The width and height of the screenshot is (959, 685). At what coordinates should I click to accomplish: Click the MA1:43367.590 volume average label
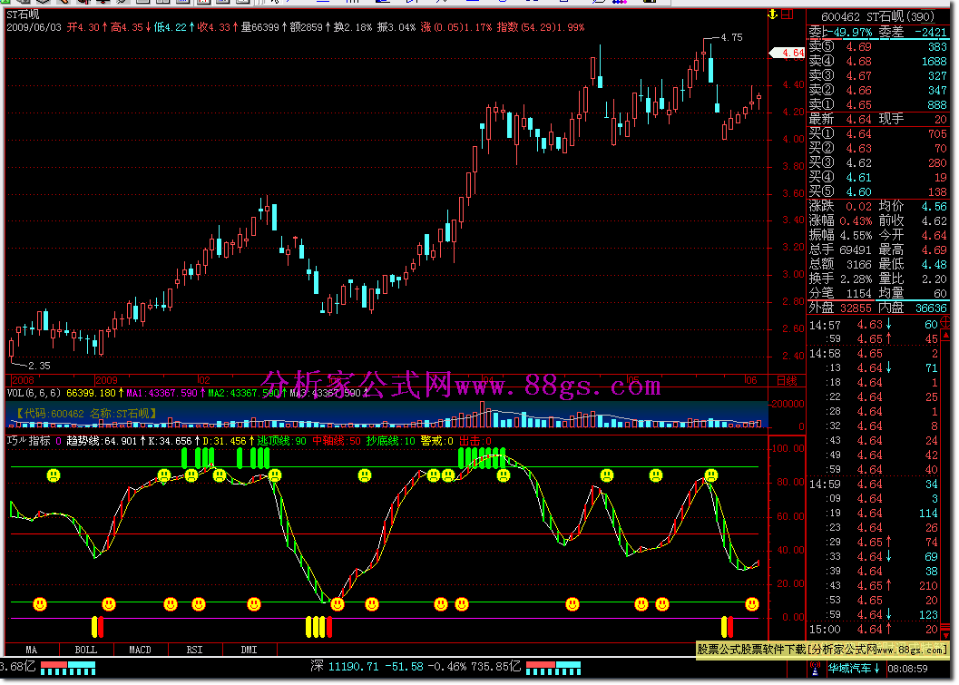[x=162, y=393]
